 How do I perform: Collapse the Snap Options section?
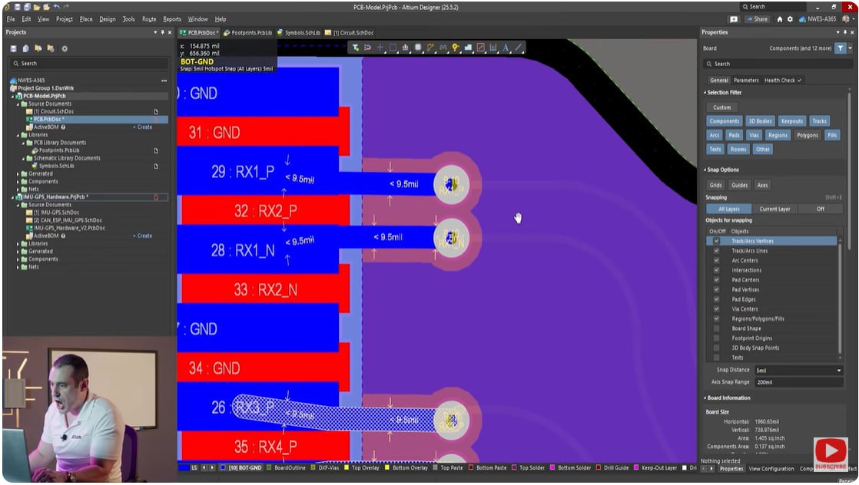(705, 170)
